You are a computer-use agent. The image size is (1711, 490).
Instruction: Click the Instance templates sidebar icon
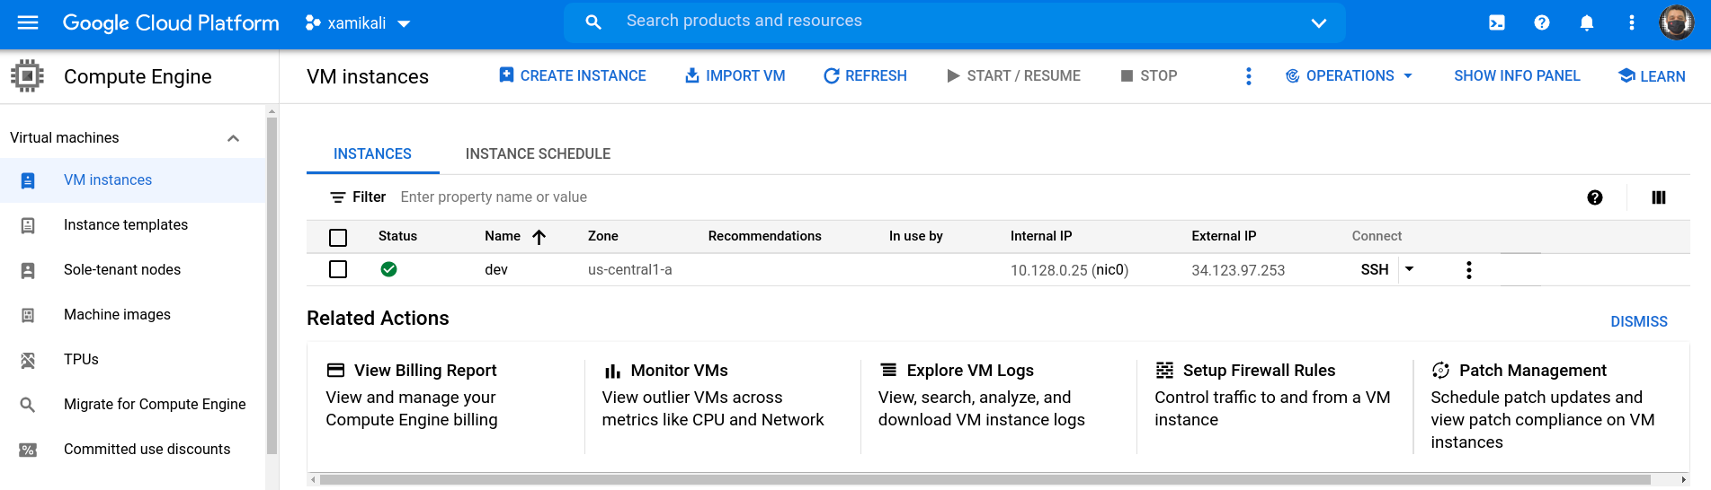tap(28, 225)
